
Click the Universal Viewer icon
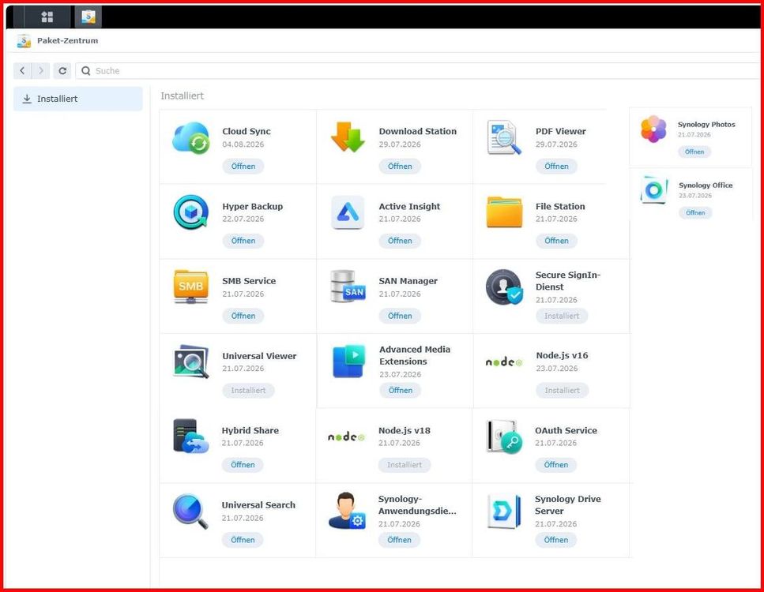tap(191, 362)
